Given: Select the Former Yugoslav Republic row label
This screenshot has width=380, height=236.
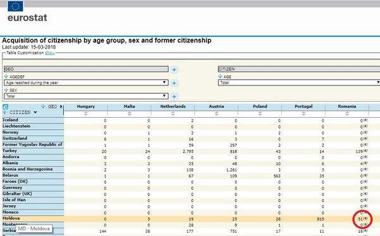Looking at the screenshot, I should pos(32,144).
